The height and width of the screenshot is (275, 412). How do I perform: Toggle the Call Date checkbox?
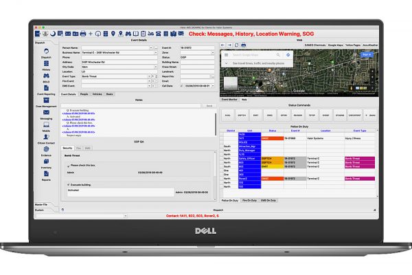182,86
